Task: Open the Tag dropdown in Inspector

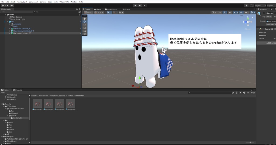Action: point(269,16)
